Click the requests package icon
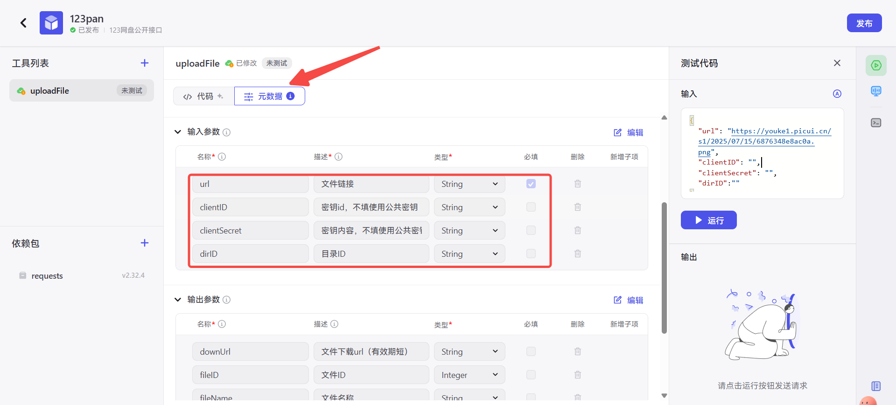This screenshot has height=405, width=896. tap(22, 275)
